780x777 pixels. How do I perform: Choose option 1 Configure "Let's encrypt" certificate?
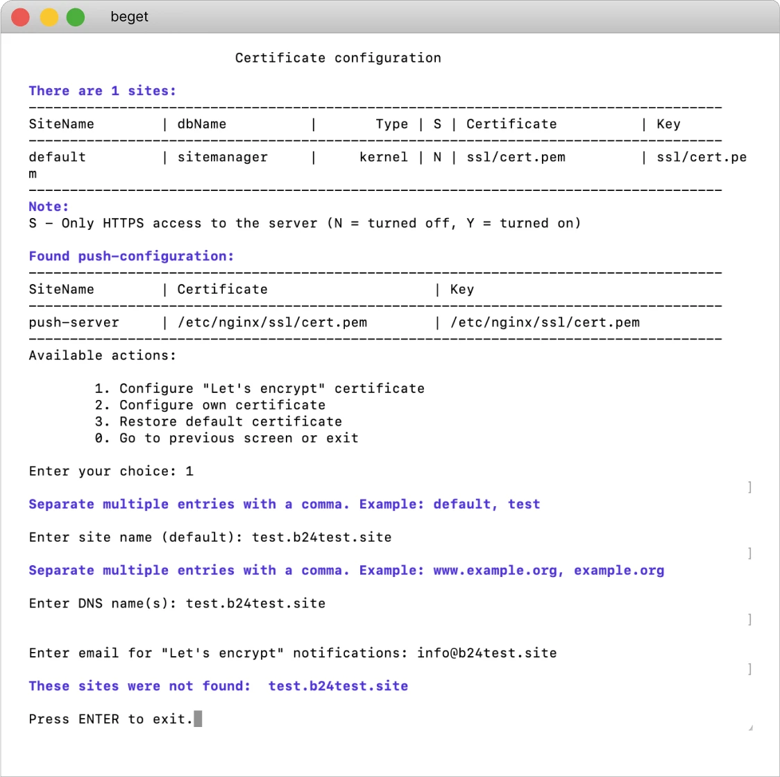(260, 388)
